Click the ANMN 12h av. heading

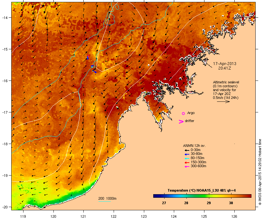click(x=194, y=146)
